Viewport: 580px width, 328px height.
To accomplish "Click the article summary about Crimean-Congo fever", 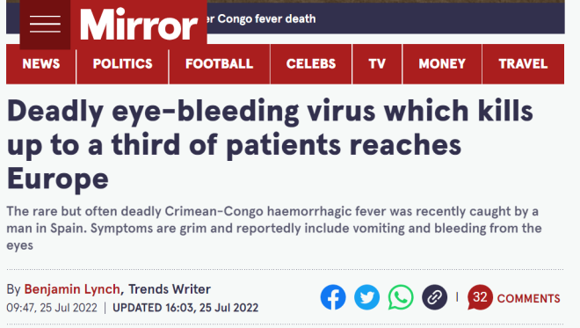I will pos(274,228).
